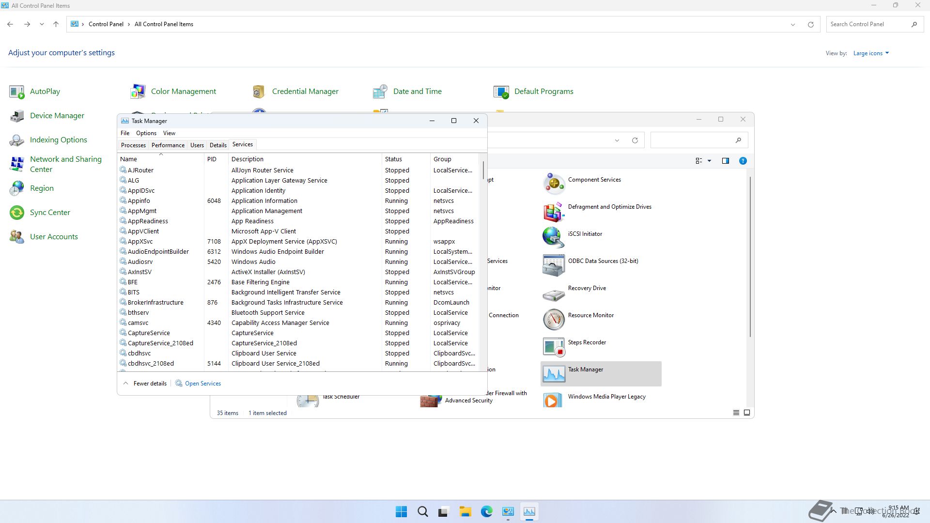Click Open Services link

(x=203, y=384)
